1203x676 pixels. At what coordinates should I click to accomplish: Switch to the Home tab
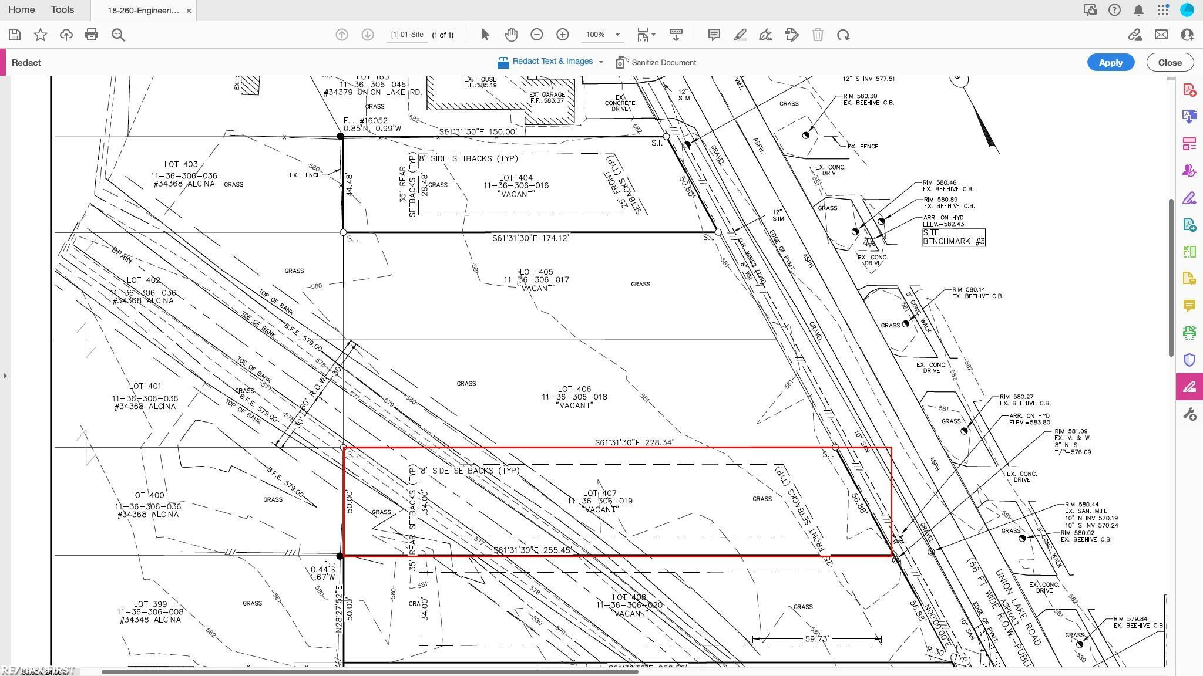tap(21, 10)
